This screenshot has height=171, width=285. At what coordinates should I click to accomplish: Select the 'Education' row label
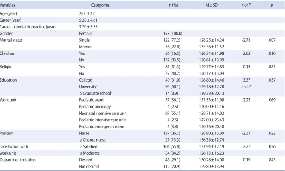(x=8, y=80)
